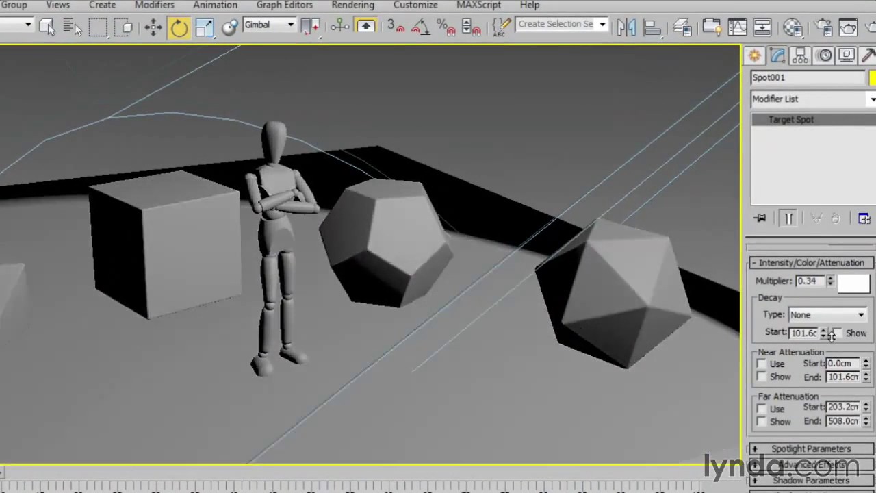Open Edit Named Selection Sets icon
Image resolution: width=876 pixels, height=493 pixels.
502,27
